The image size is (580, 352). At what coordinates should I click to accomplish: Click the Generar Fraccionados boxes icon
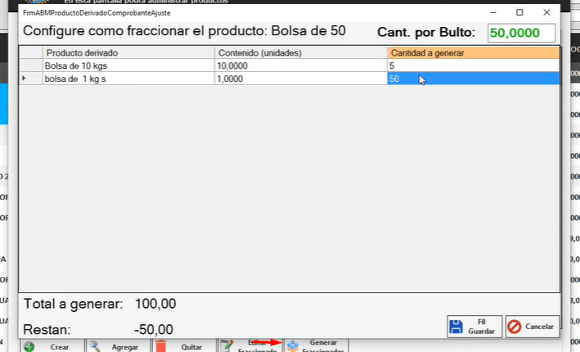click(292, 346)
